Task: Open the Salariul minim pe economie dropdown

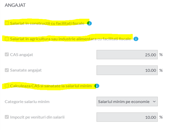Action: (x=127, y=102)
